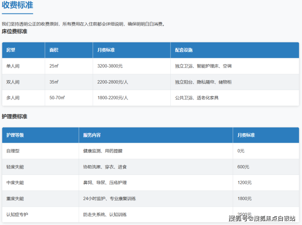Click the 3200-3800元 price cell
This screenshot has width=302, height=225.
(x=110, y=66)
